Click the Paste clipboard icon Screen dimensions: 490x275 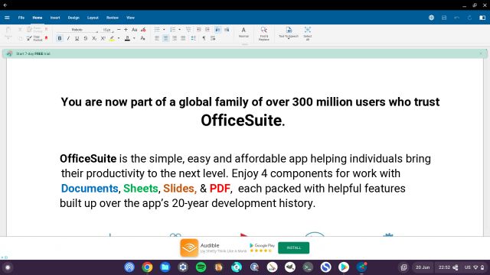coord(8,30)
